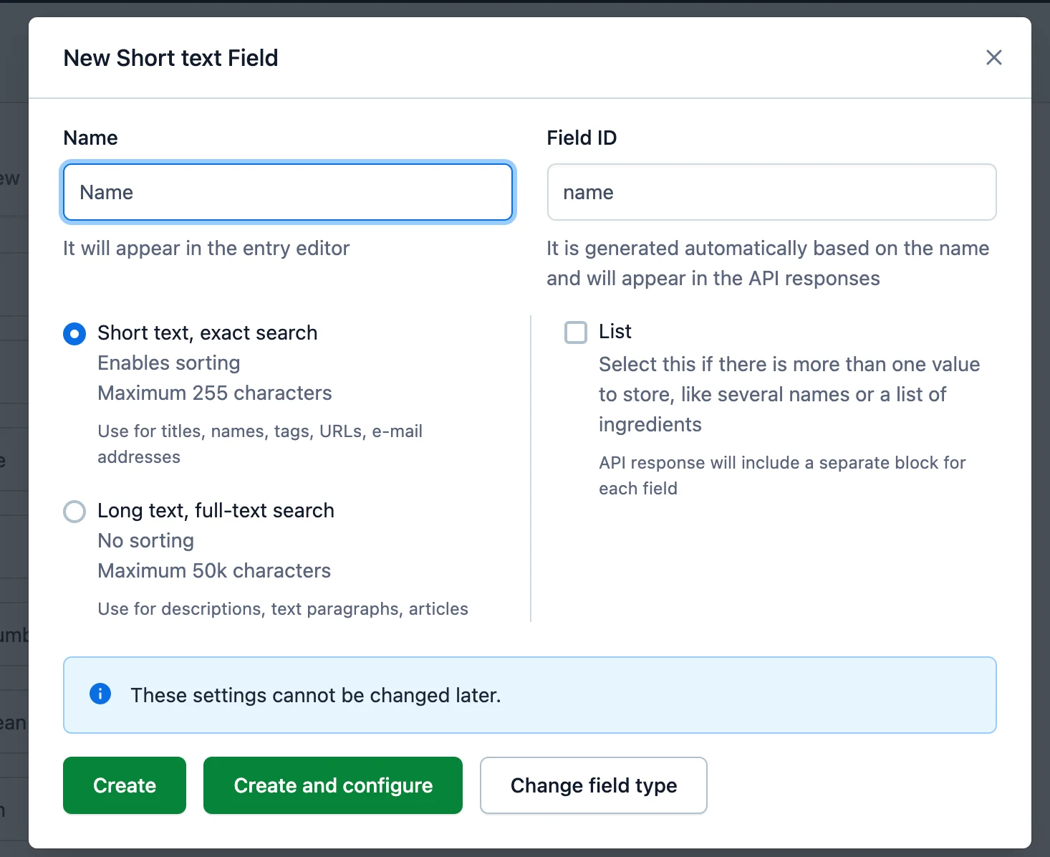Click 'Select this if there is more than one value' text
Screen dimensions: 1050x857
[789, 394]
